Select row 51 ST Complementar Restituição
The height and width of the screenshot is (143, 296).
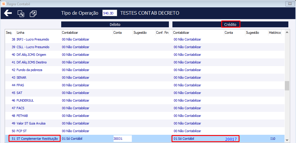145,139
